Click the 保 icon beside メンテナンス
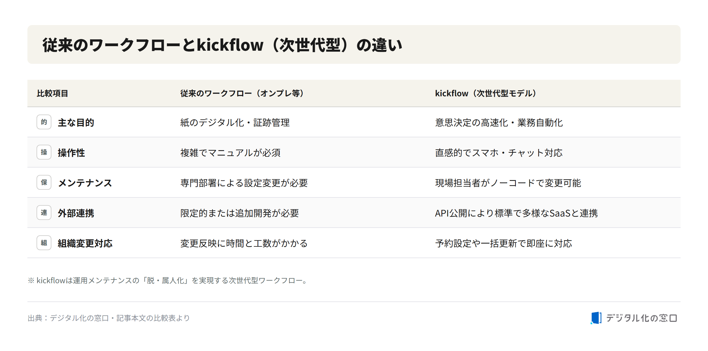 coord(44,182)
